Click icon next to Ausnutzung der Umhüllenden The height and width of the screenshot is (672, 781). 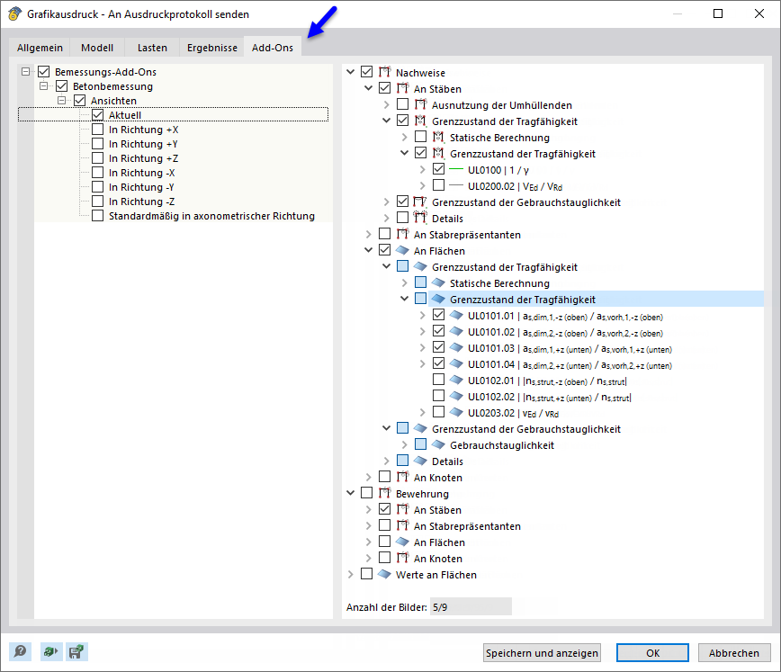(421, 104)
